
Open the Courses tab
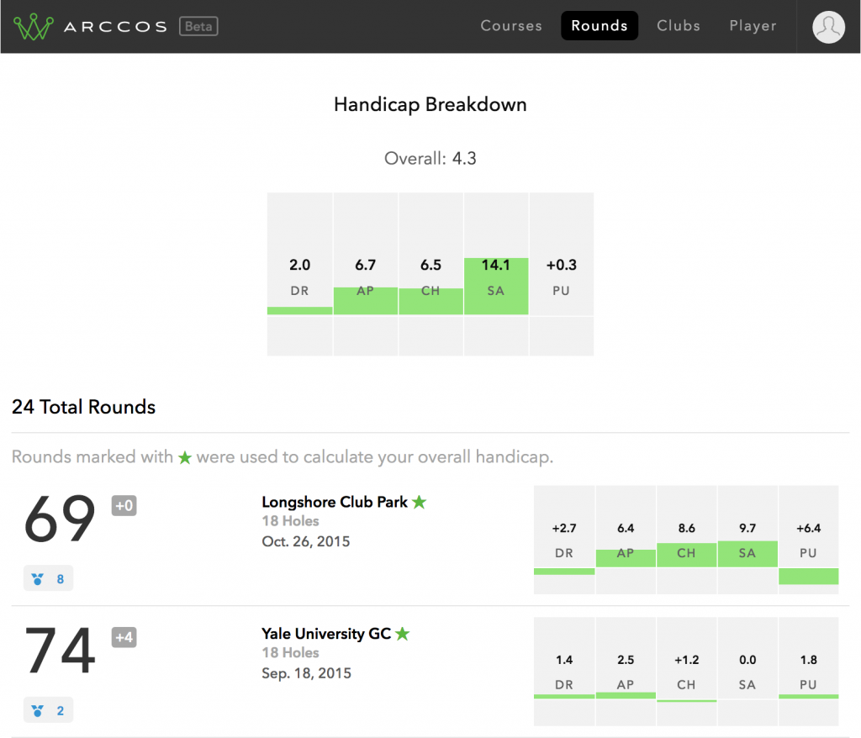click(511, 26)
